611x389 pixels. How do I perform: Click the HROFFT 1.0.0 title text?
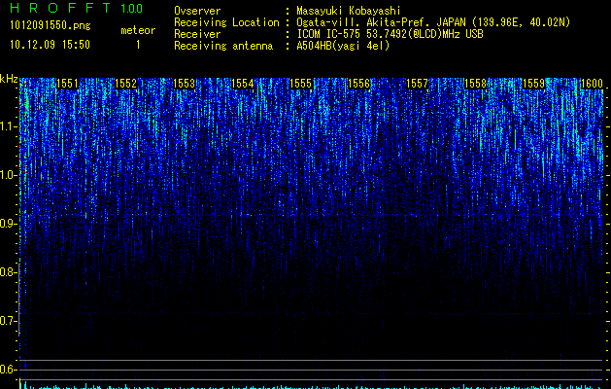77,8
